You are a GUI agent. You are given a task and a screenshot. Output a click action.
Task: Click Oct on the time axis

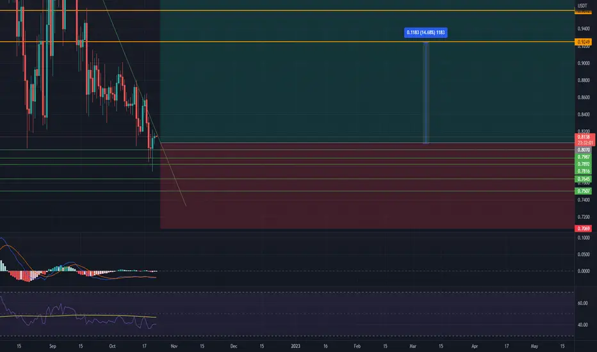[x=112, y=346]
